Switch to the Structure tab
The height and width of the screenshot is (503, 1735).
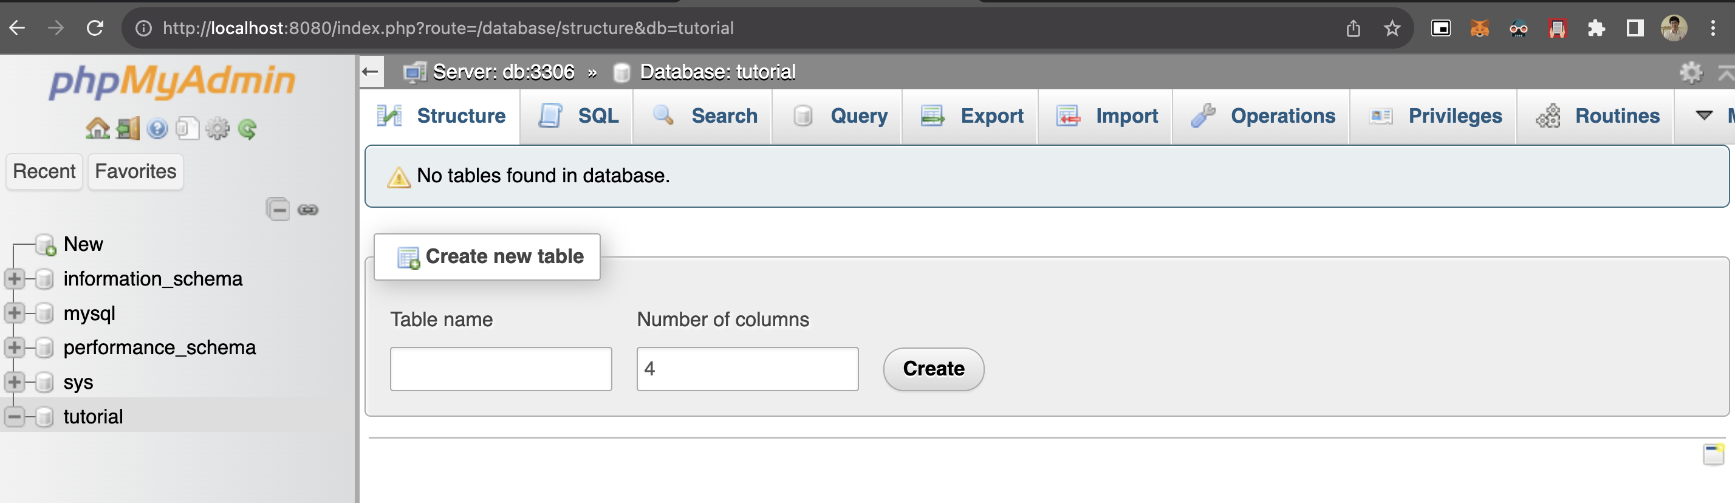441,116
